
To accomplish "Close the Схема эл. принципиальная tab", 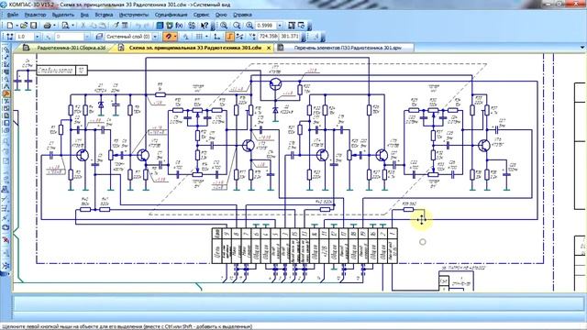I will click(269, 48).
